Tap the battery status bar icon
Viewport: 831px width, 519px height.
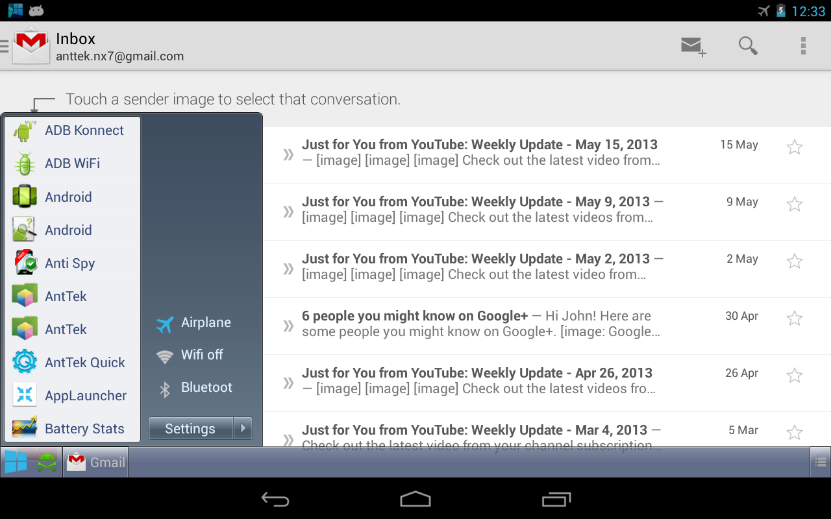pyautogui.click(x=780, y=10)
